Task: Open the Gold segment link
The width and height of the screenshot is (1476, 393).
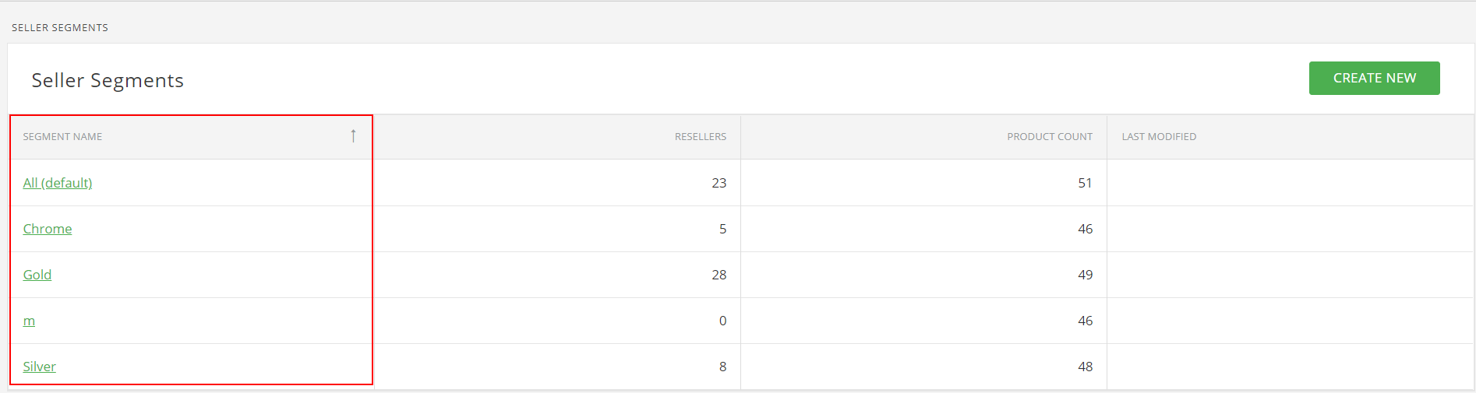Action: [37, 275]
